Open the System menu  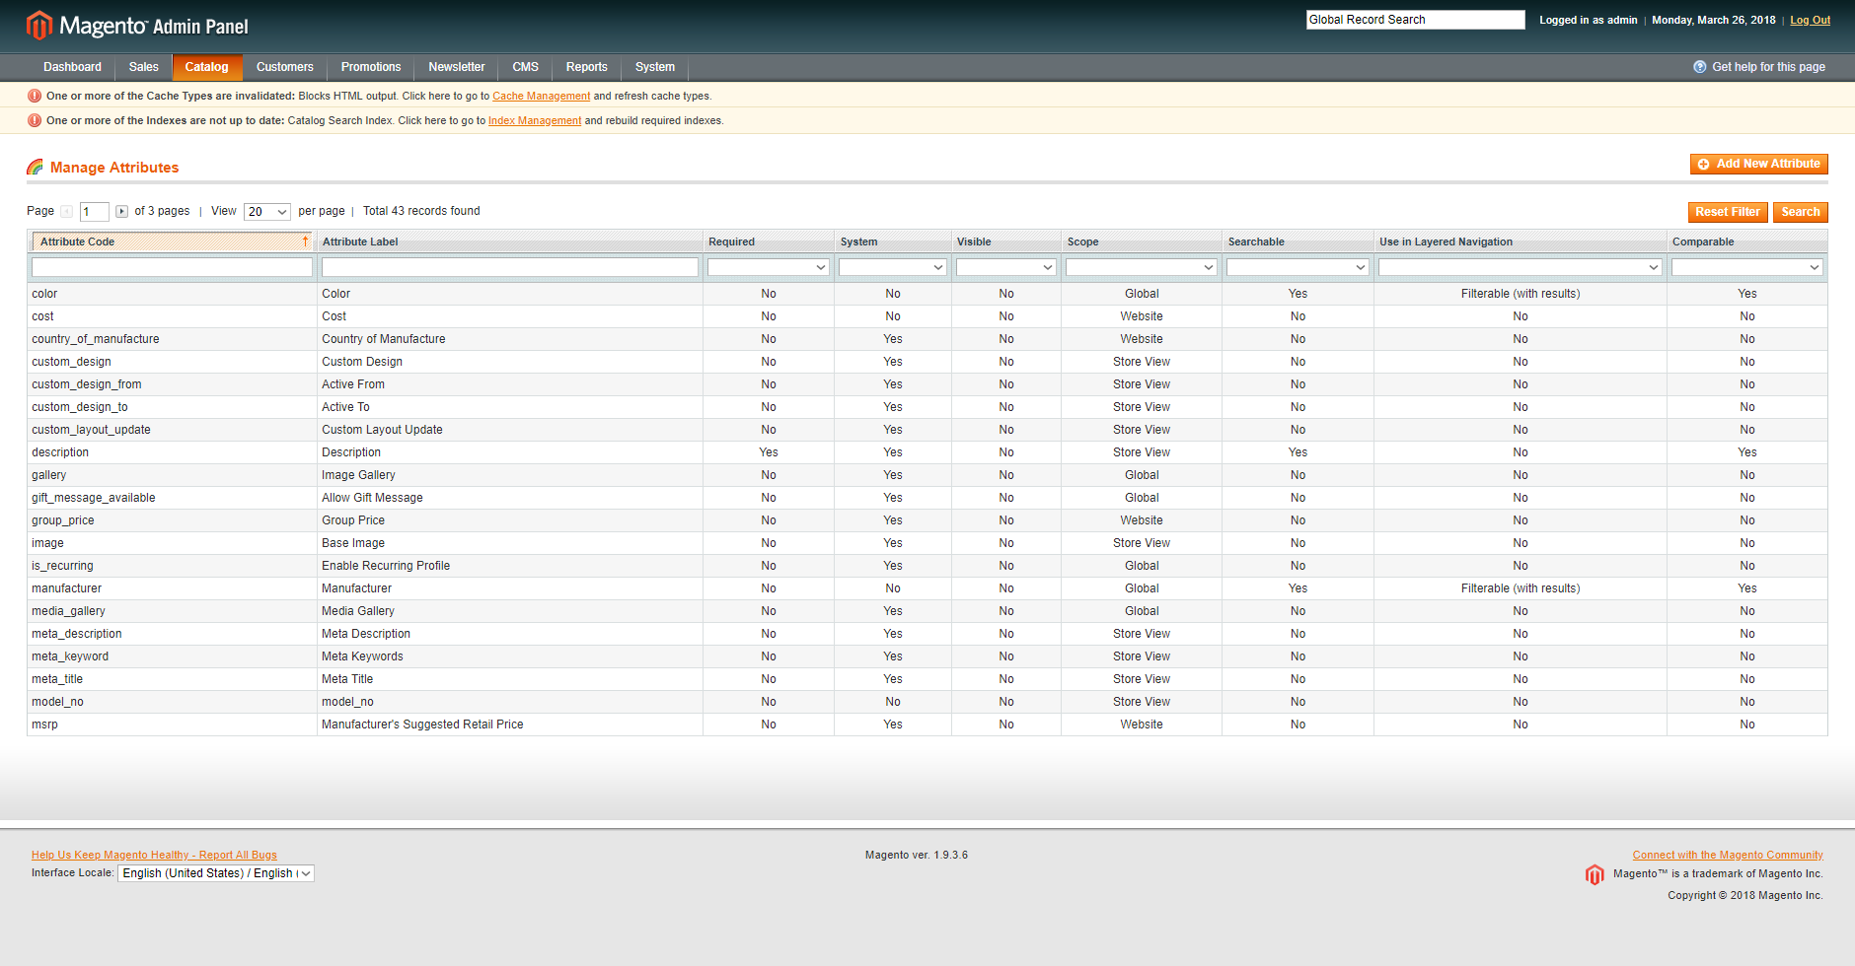tap(655, 67)
